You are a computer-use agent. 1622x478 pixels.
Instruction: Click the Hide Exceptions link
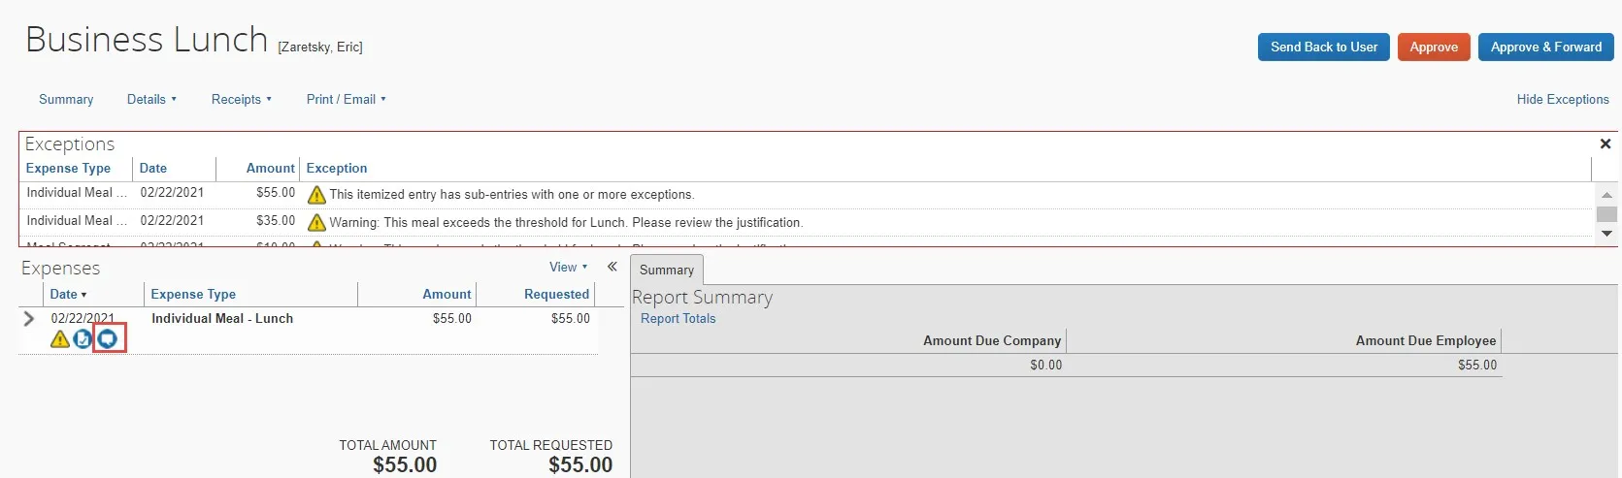(1563, 99)
